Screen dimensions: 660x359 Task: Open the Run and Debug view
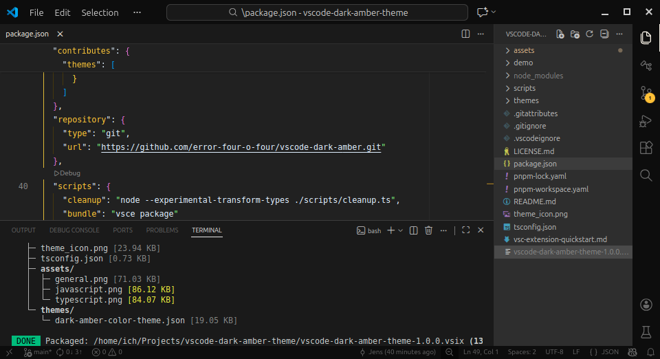[x=646, y=121]
